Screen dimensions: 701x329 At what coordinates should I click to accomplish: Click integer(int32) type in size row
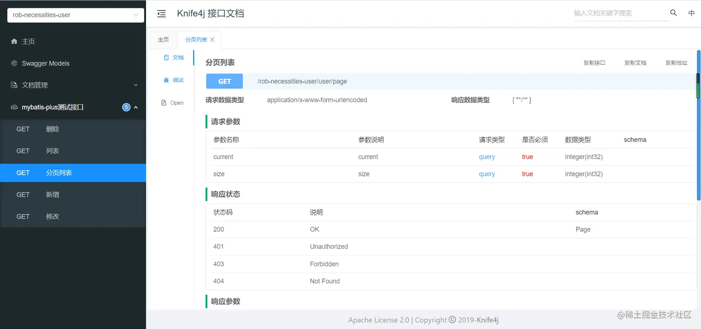click(584, 174)
